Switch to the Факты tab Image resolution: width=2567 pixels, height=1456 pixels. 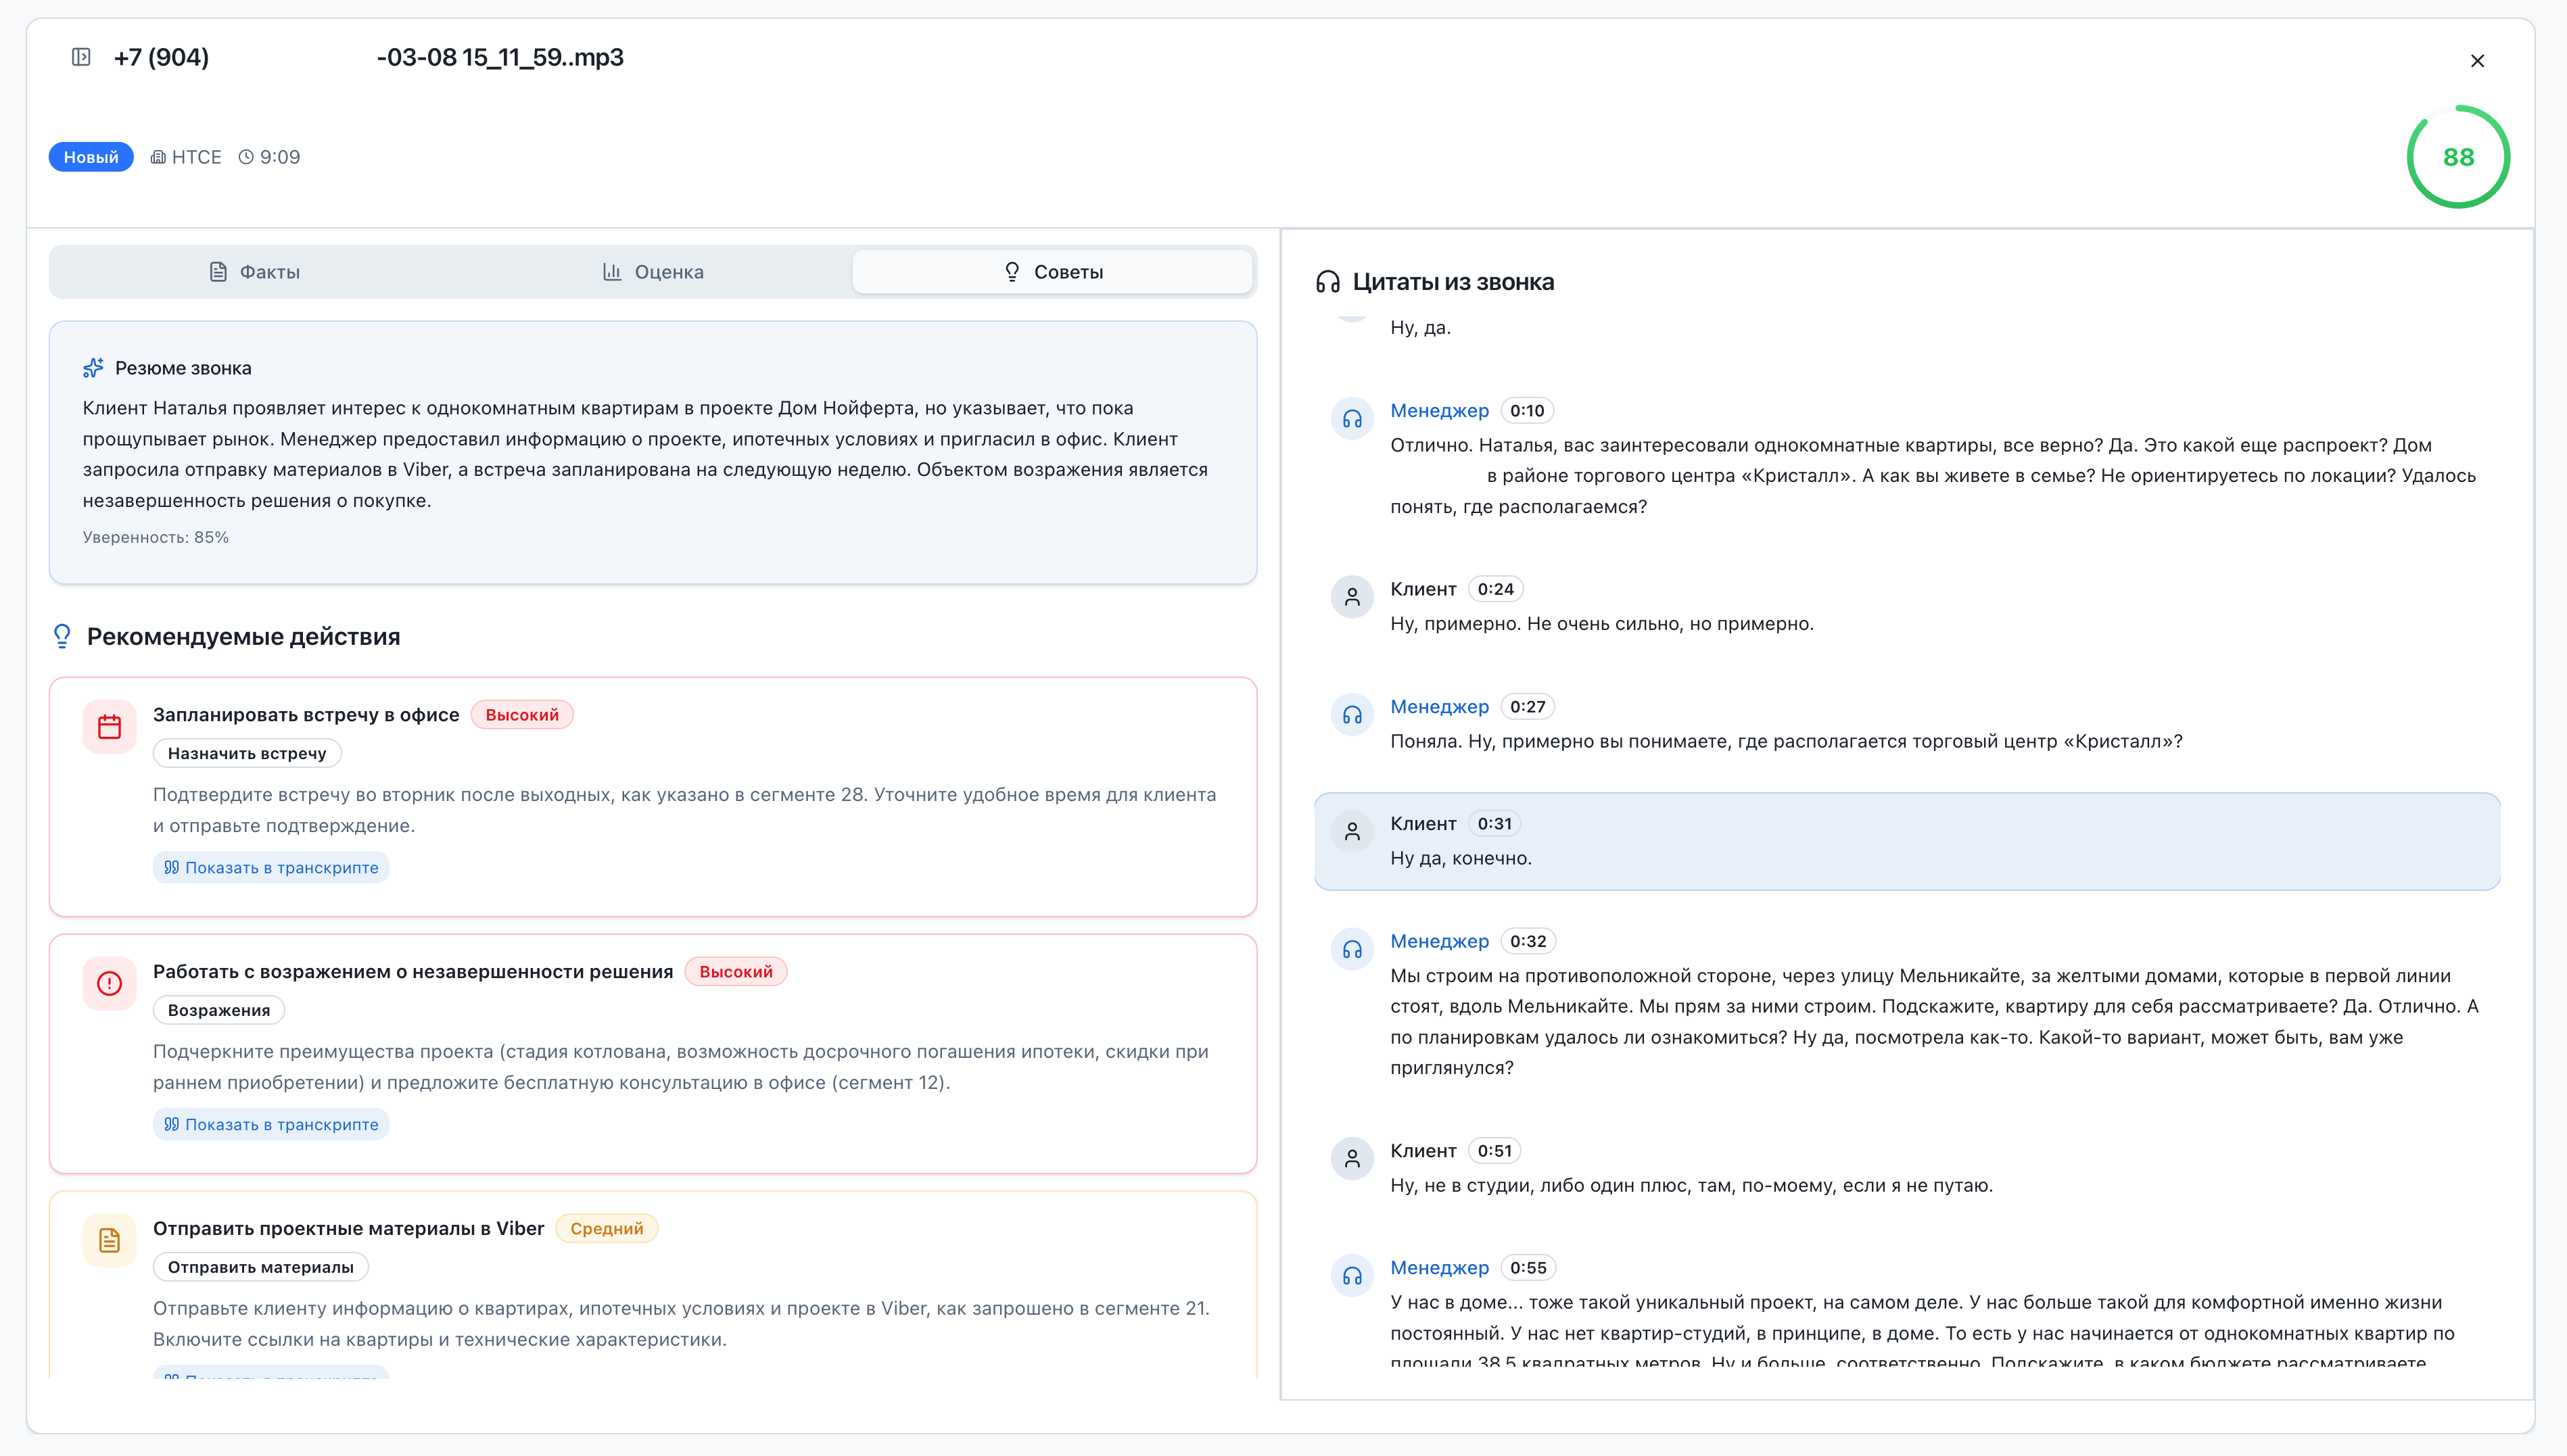coord(254,272)
